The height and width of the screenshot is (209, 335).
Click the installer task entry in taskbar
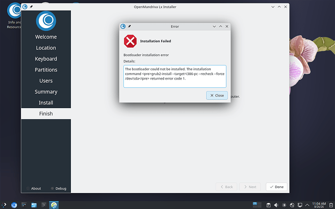point(54,205)
